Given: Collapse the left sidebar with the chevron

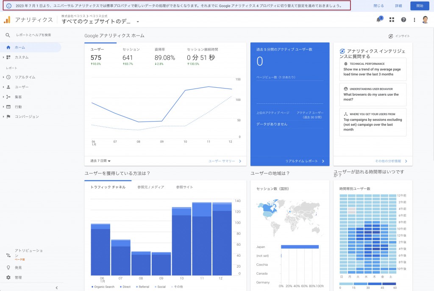Looking at the screenshot, I should 56,288.
